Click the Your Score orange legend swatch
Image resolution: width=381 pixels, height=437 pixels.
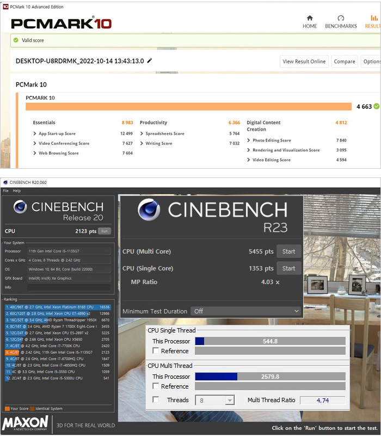click(7, 409)
